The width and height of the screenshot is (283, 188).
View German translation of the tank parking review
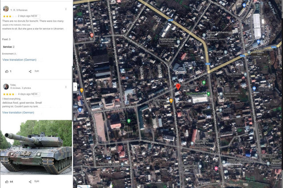point(18,112)
